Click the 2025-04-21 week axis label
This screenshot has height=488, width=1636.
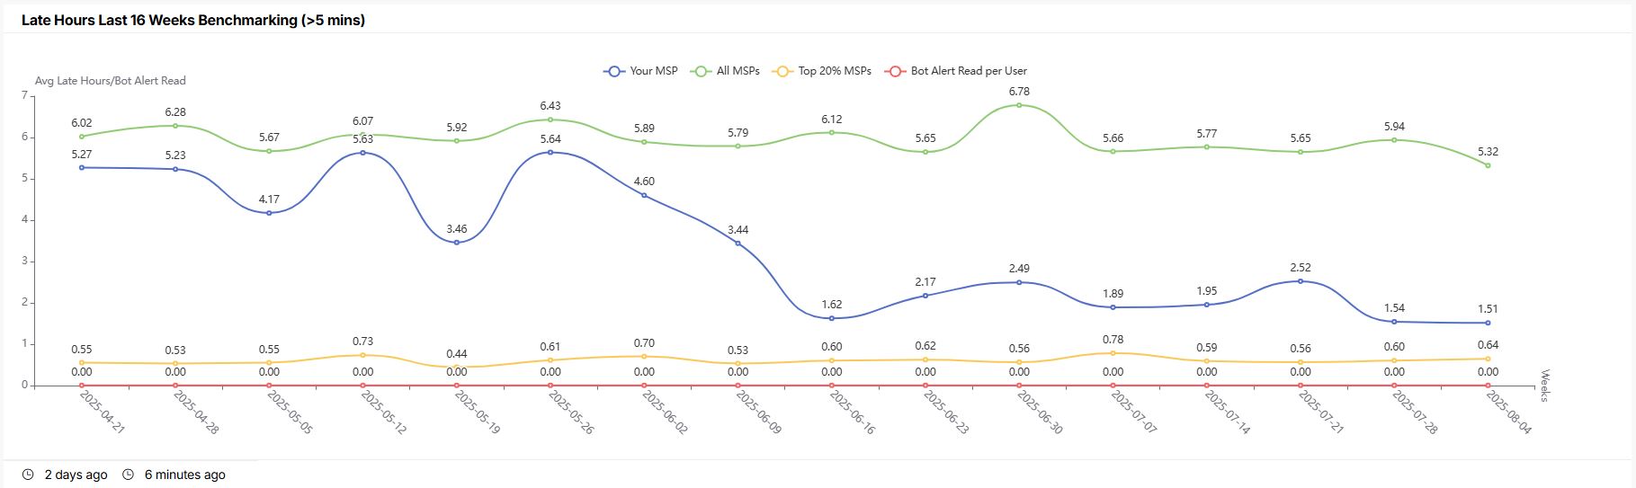coord(103,413)
